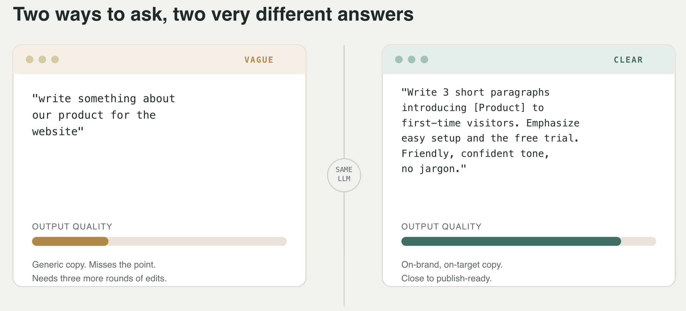This screenshot has height=311, width=686.
Task: Click OUTPUT QUALITY label in CLEAR panel
Action: click(x=441, y=226)
